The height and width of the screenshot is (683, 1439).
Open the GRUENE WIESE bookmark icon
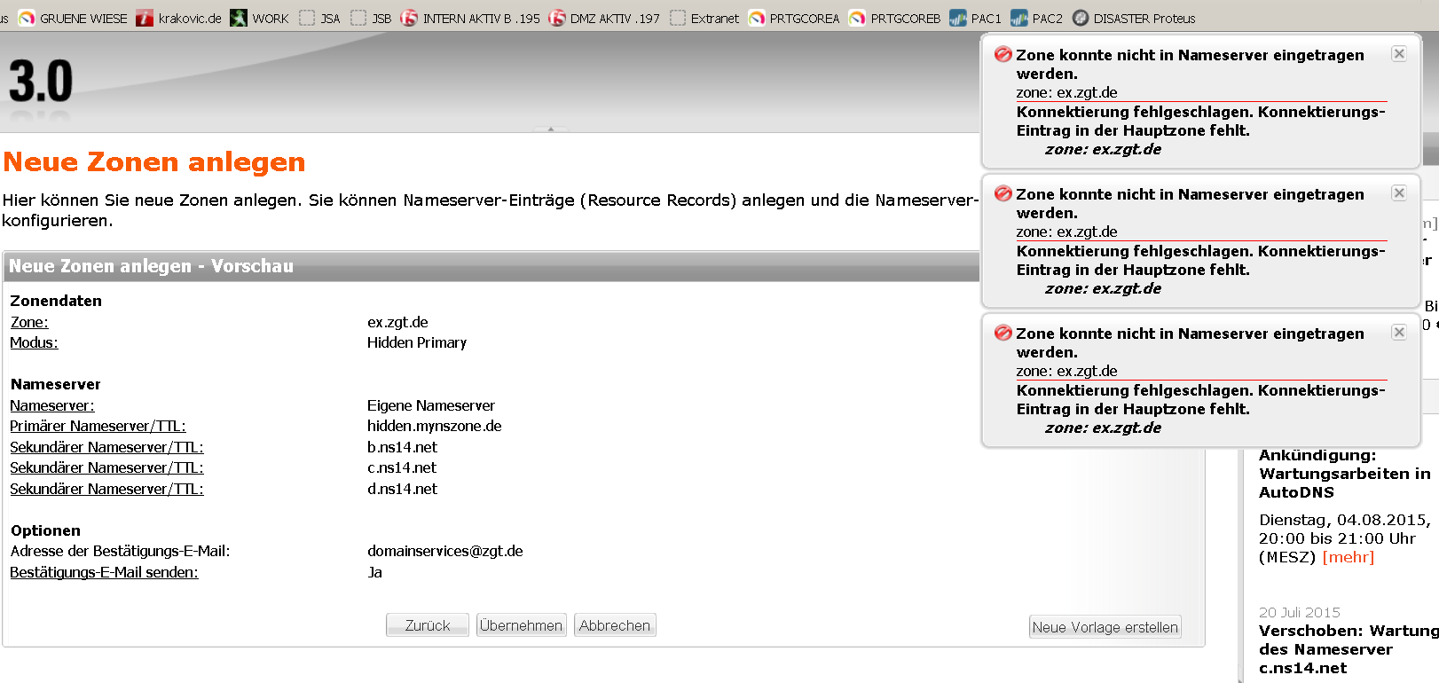click(x=28, y=18)
